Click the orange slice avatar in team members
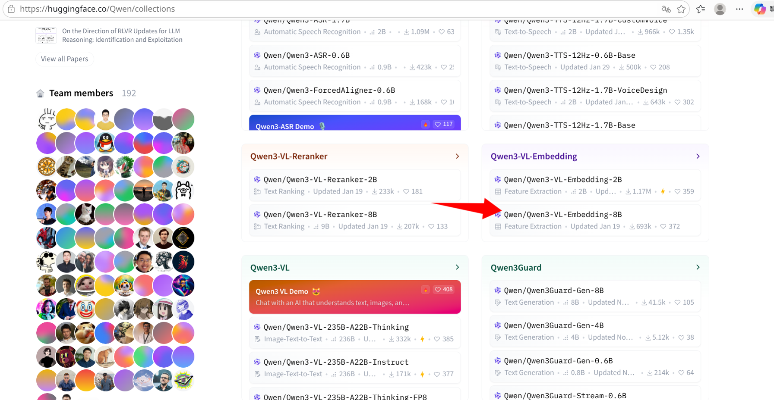The height and width of the screenshot is (400, 774). 47,167
